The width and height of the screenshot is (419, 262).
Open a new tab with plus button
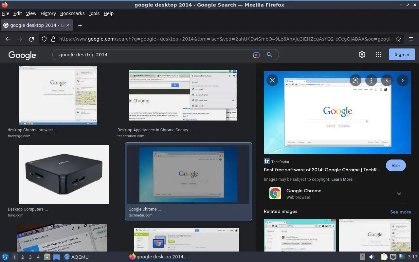[80, 25]
